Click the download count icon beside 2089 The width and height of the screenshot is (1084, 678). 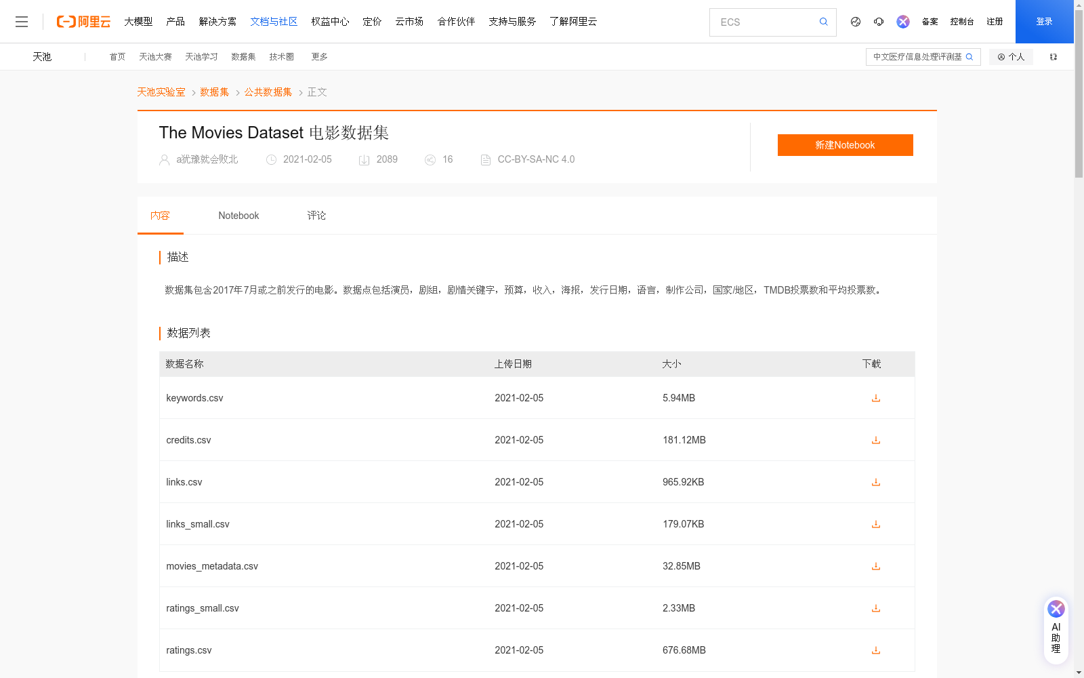coord(364,160)
